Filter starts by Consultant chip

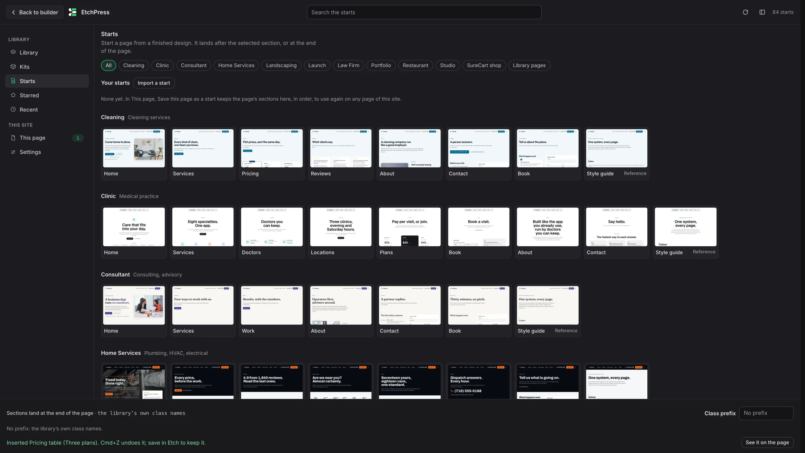click(x=194, y=65)
